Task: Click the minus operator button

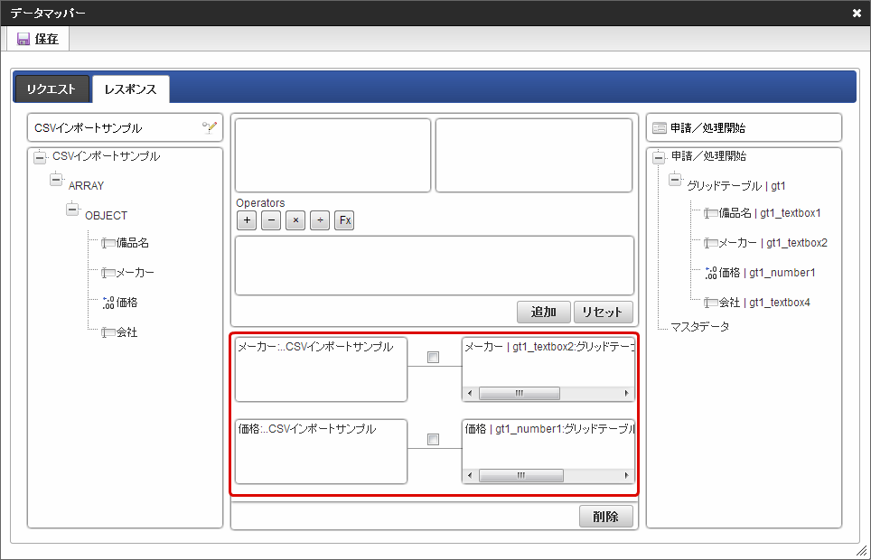Action: (x=271, y=220)
